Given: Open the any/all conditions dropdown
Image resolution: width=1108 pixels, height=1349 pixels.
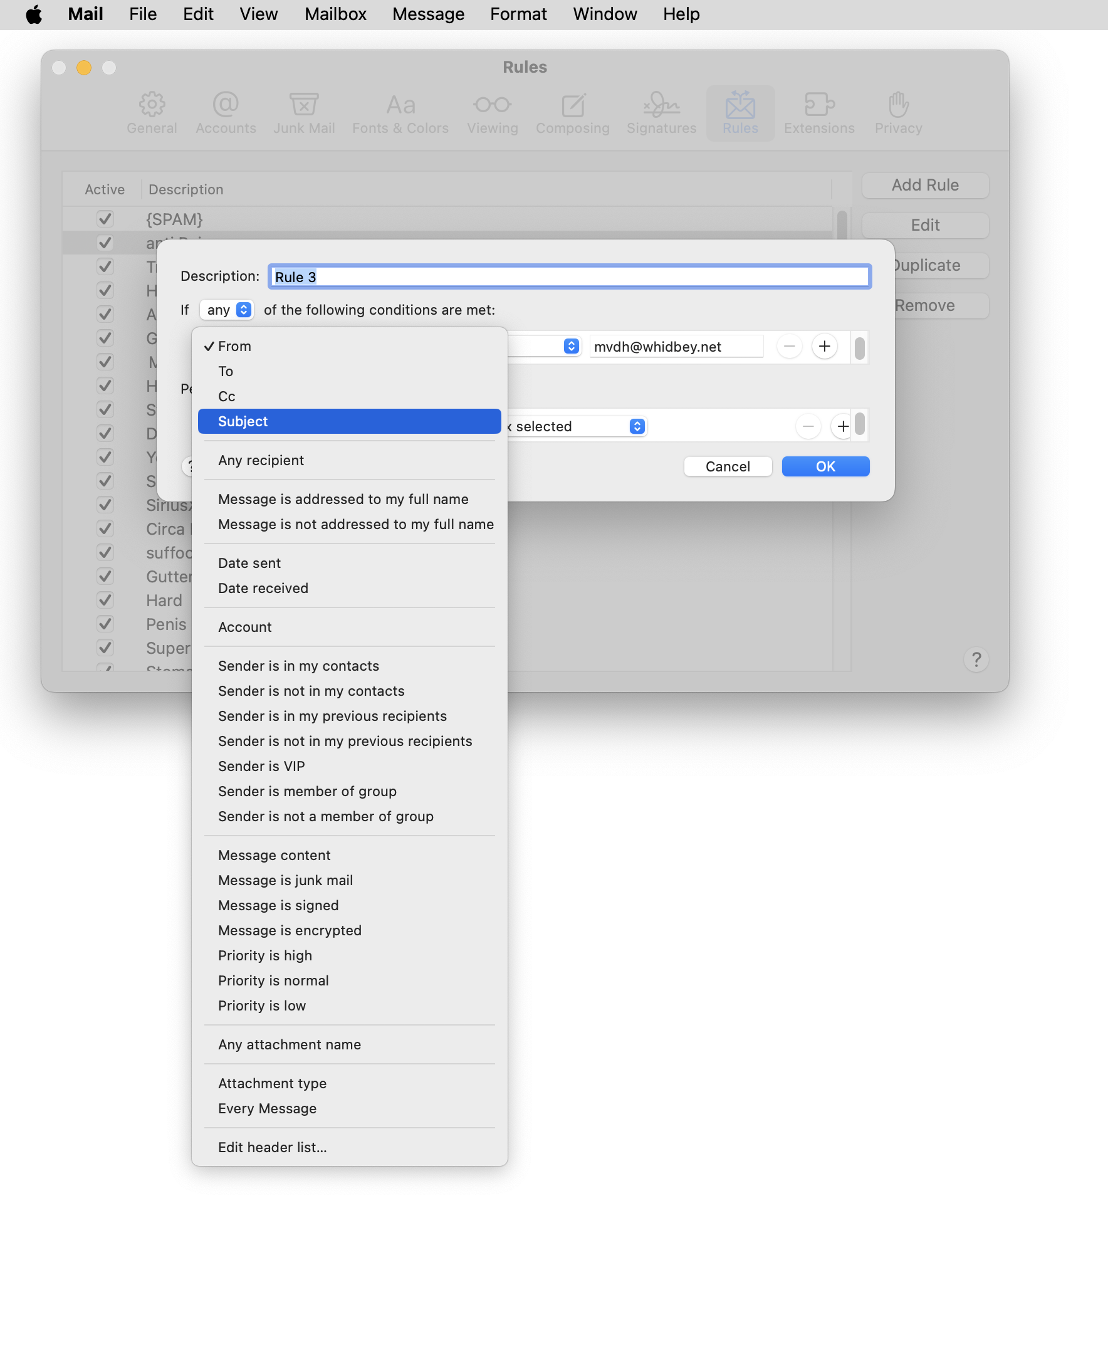Looking at the screenshot, I should (227, 310).
